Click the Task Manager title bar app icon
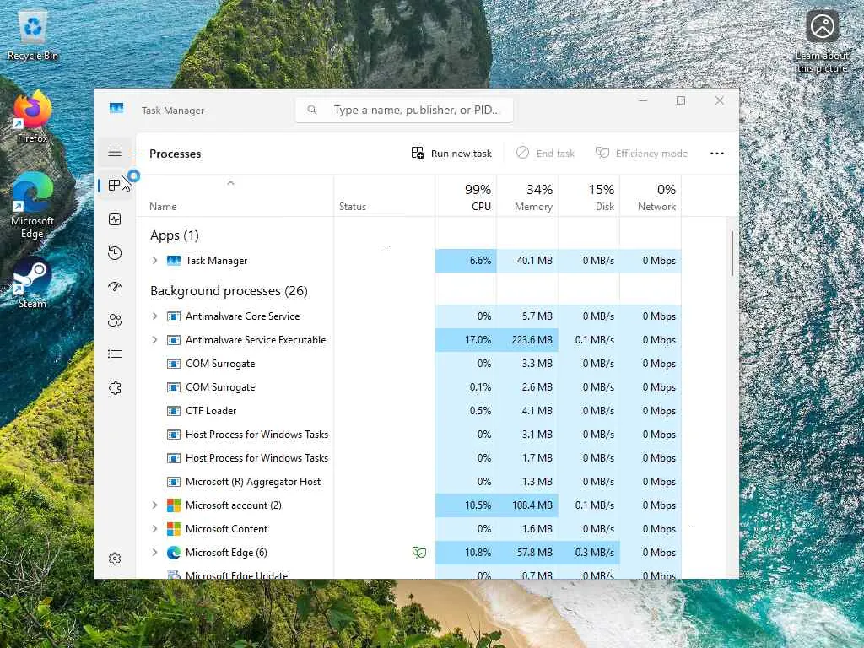864x648 pixels. pyautogui.click(x=116, y=108)
